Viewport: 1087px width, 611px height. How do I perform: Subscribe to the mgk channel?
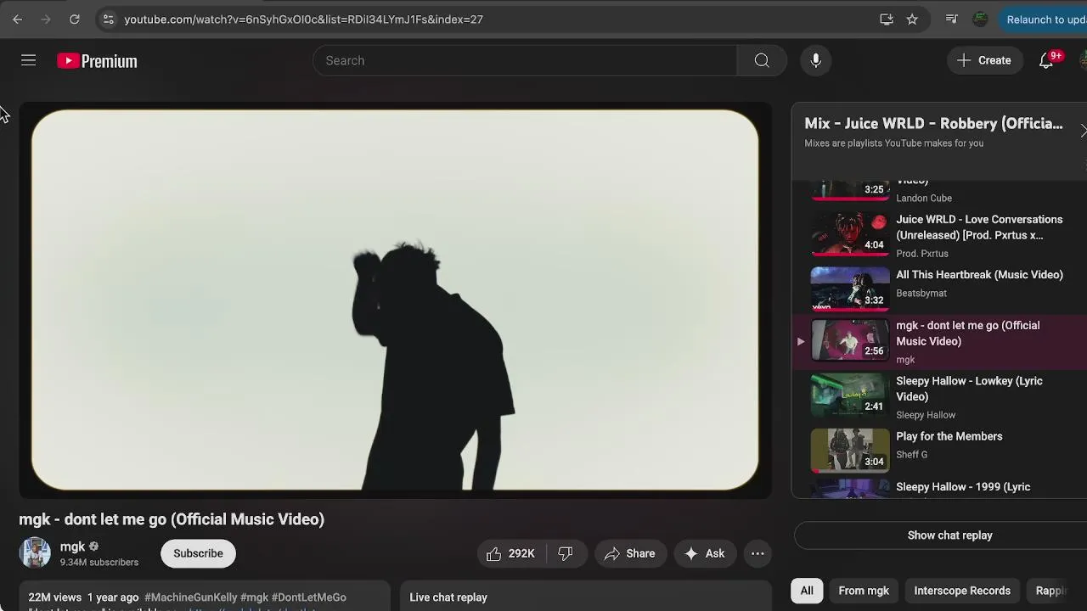point(198,553)
